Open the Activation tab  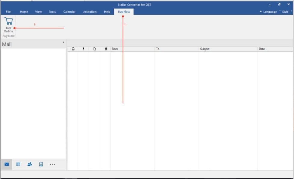pos(90,12)
